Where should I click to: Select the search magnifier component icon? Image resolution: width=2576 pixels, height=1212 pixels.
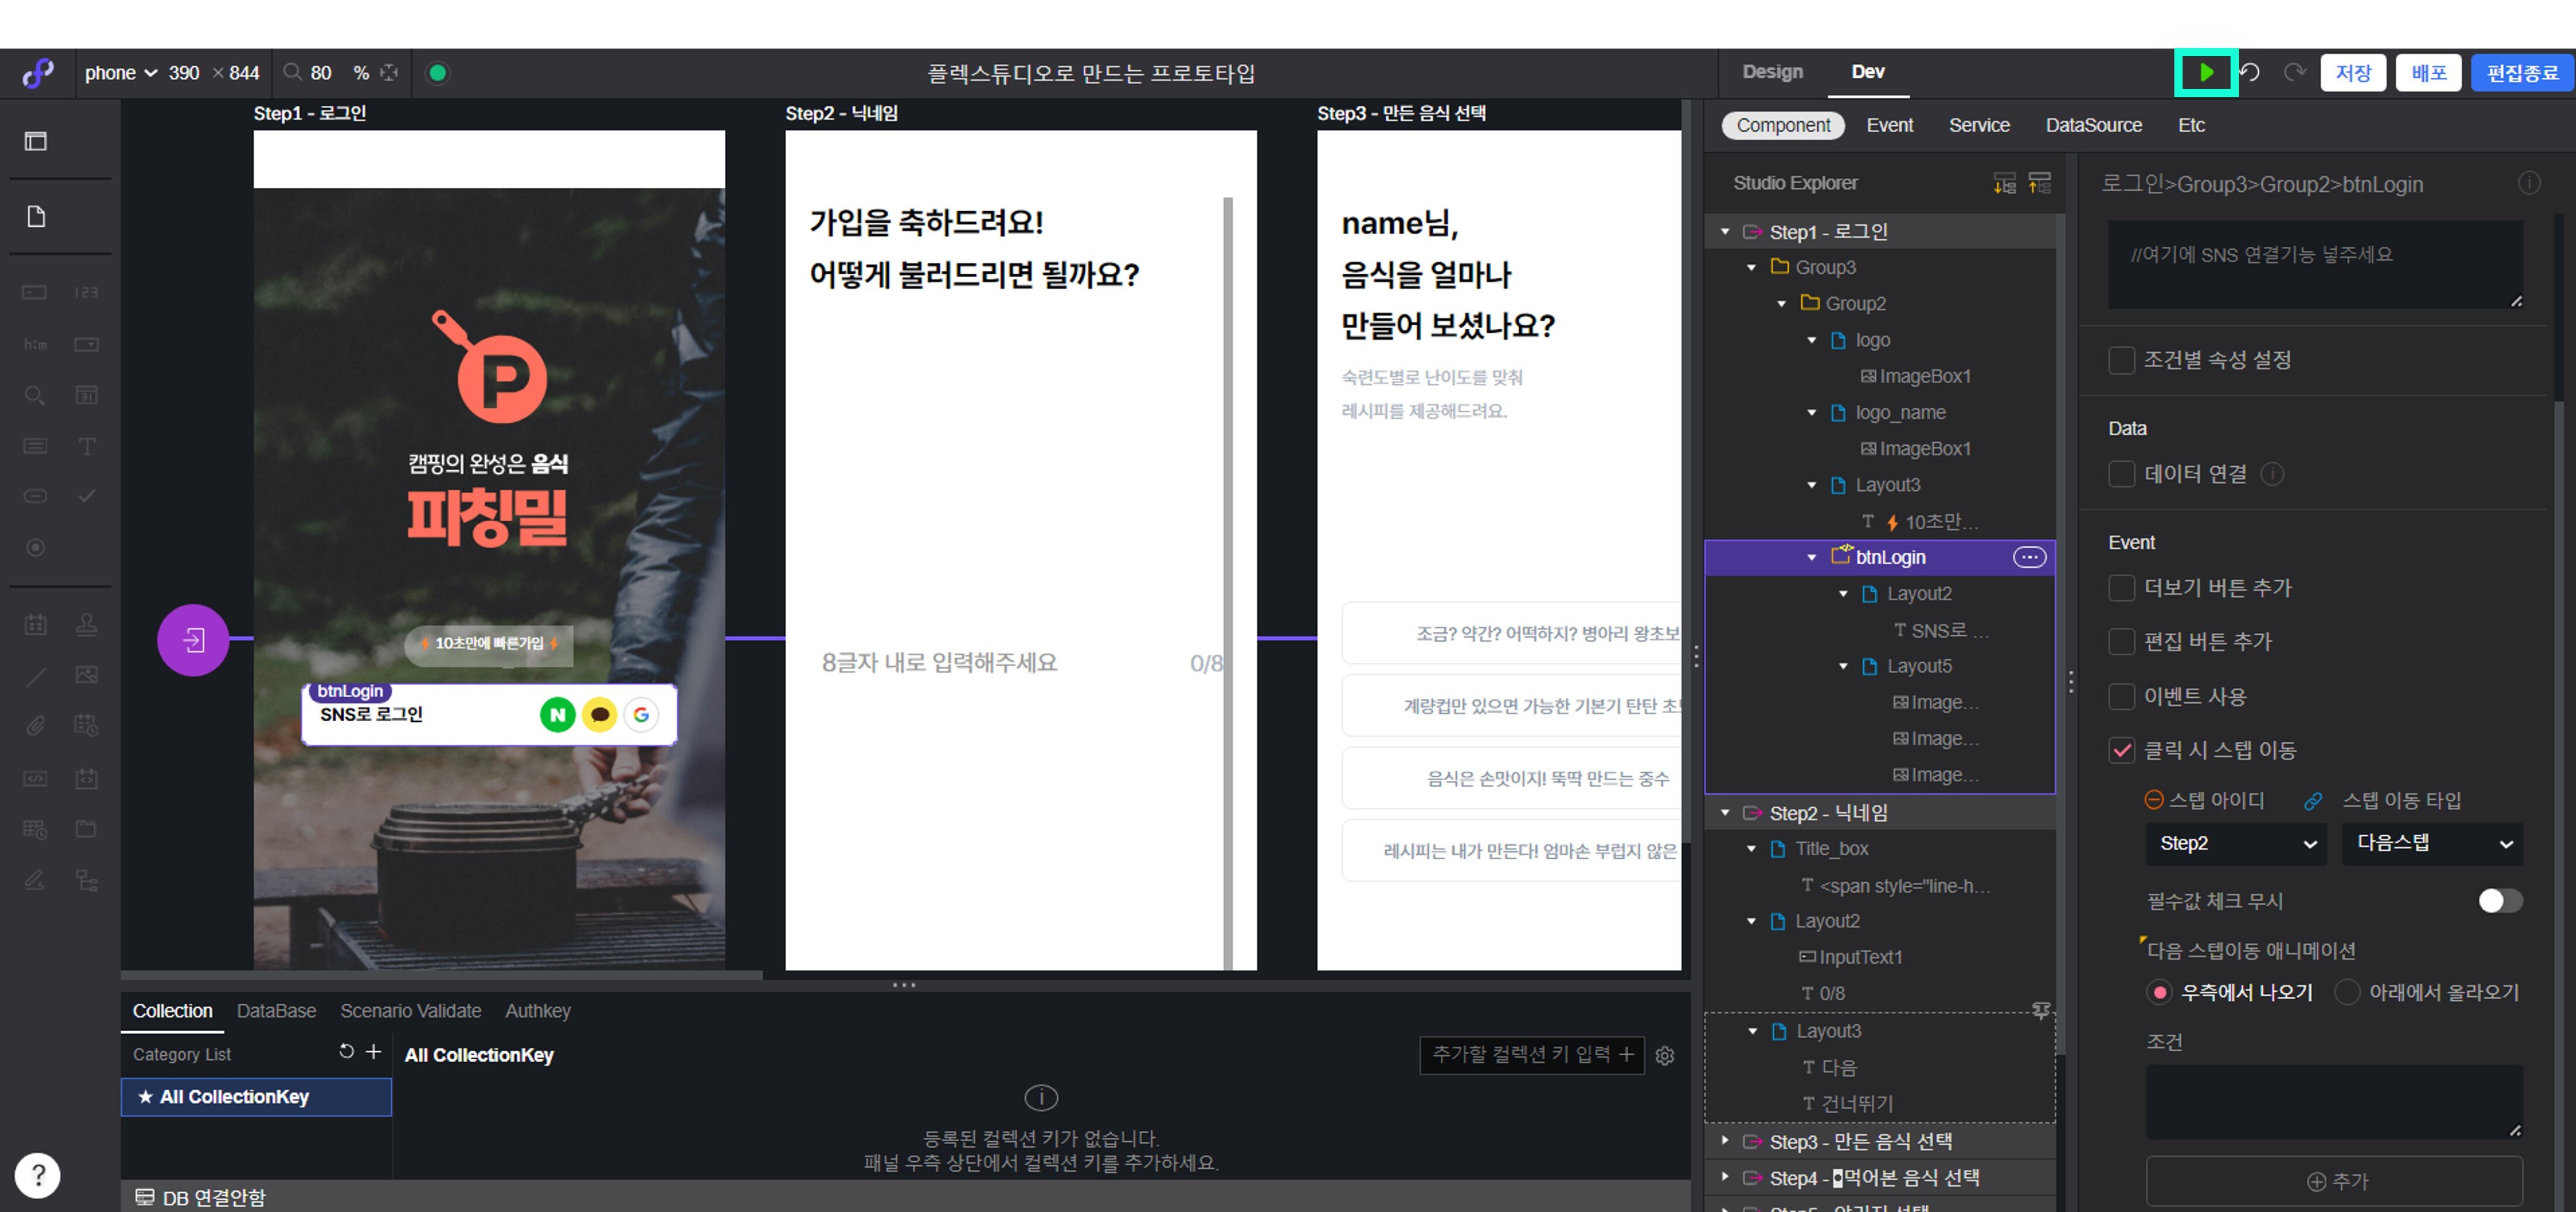(x=35, y=395)
